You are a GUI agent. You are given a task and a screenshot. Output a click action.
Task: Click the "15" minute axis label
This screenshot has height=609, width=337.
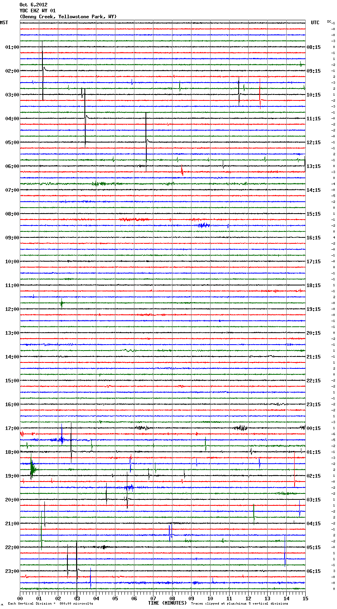point(305,598)
